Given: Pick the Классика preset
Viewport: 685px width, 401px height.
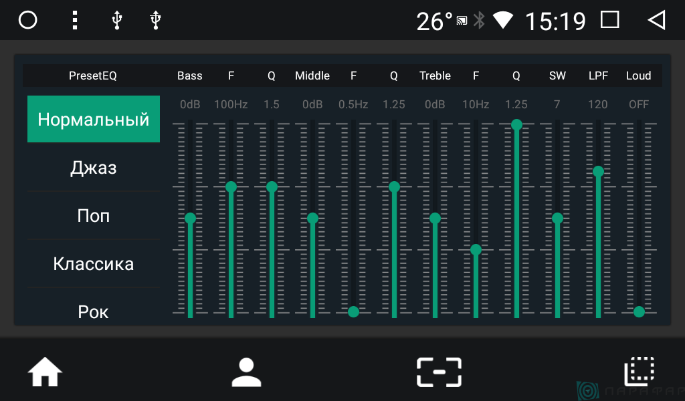Looking at the screenshot, I should tap(94, 264).
